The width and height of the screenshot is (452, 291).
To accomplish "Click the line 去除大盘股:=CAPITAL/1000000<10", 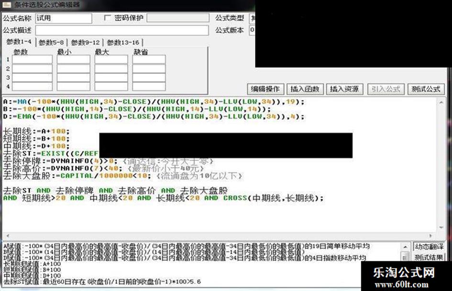I will coord(77,176).
